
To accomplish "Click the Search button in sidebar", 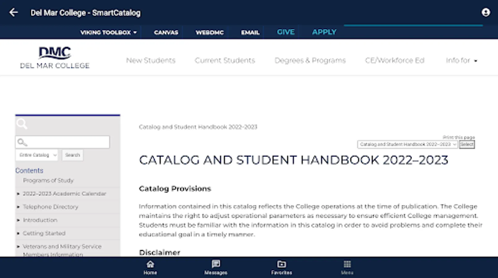I will (x=73, y=155).
